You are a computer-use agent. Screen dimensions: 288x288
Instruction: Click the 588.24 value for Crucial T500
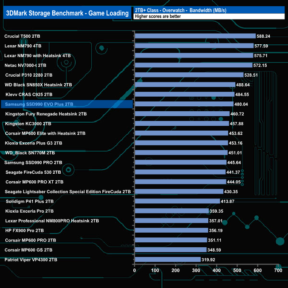[x=263, y=36]
